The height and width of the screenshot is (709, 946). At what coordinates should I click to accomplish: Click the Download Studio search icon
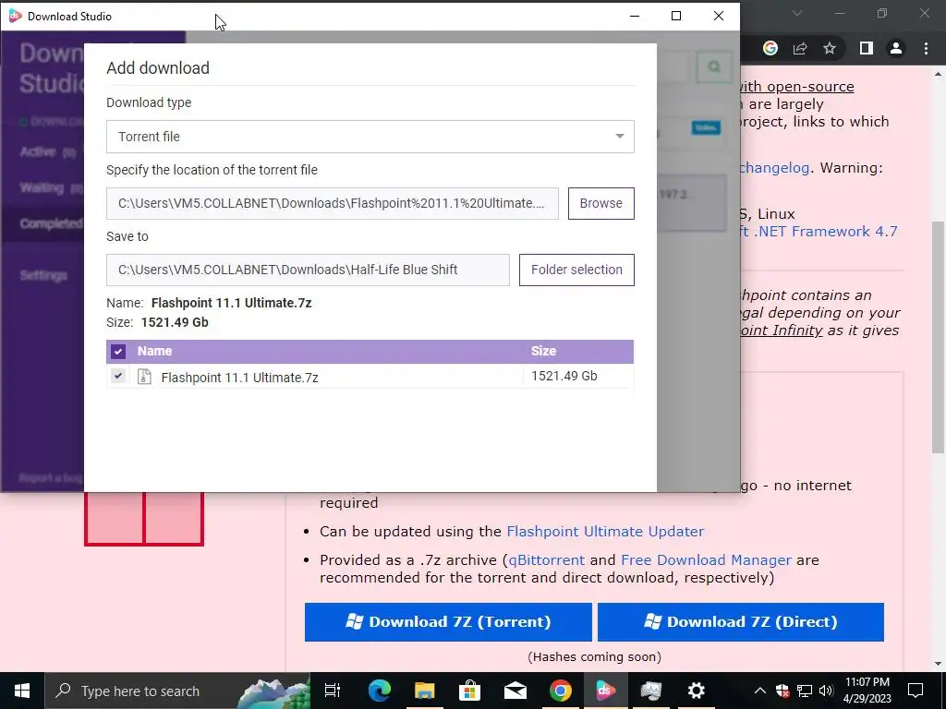coord(714,66)
